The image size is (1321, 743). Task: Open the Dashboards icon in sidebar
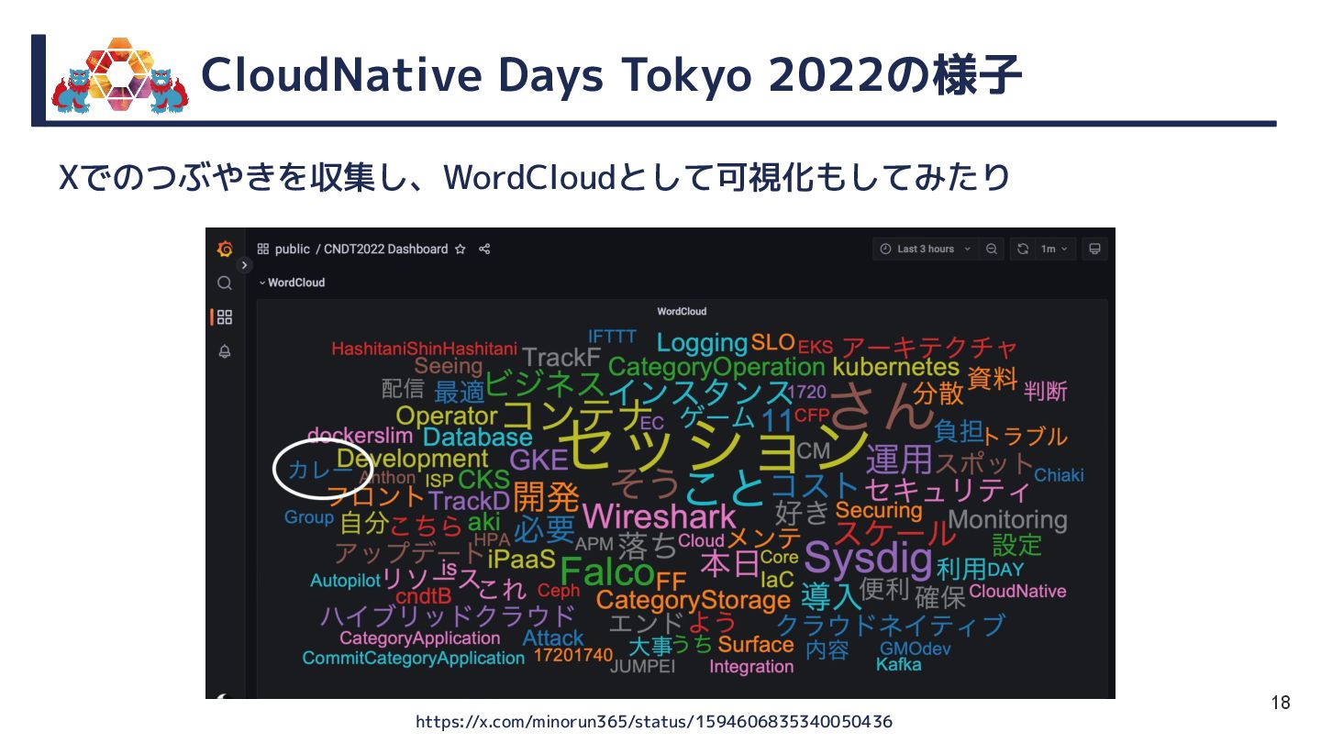pos(225,317)
